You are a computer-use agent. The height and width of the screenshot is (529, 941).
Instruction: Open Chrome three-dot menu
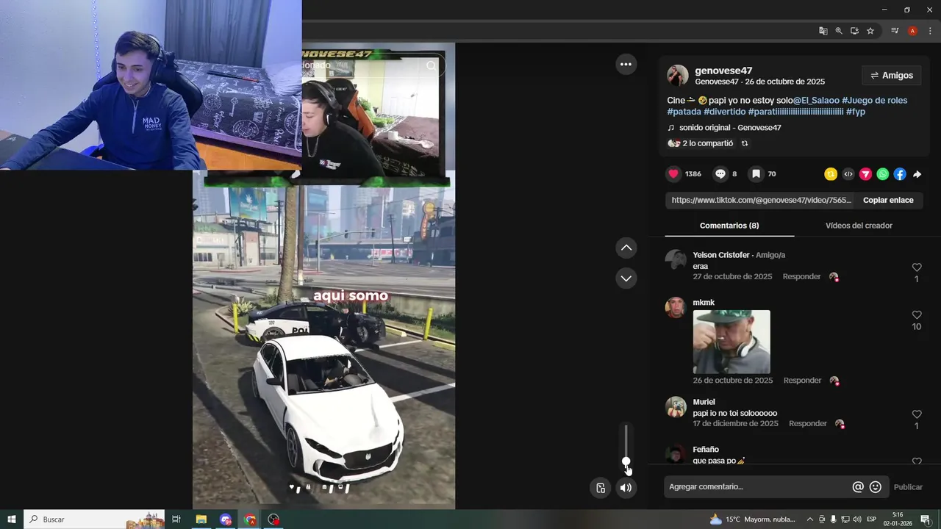930,31
